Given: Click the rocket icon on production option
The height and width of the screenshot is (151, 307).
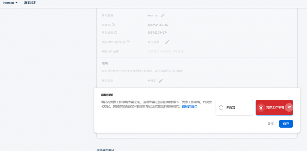Looking at the screenshot, I should [289, 107].
